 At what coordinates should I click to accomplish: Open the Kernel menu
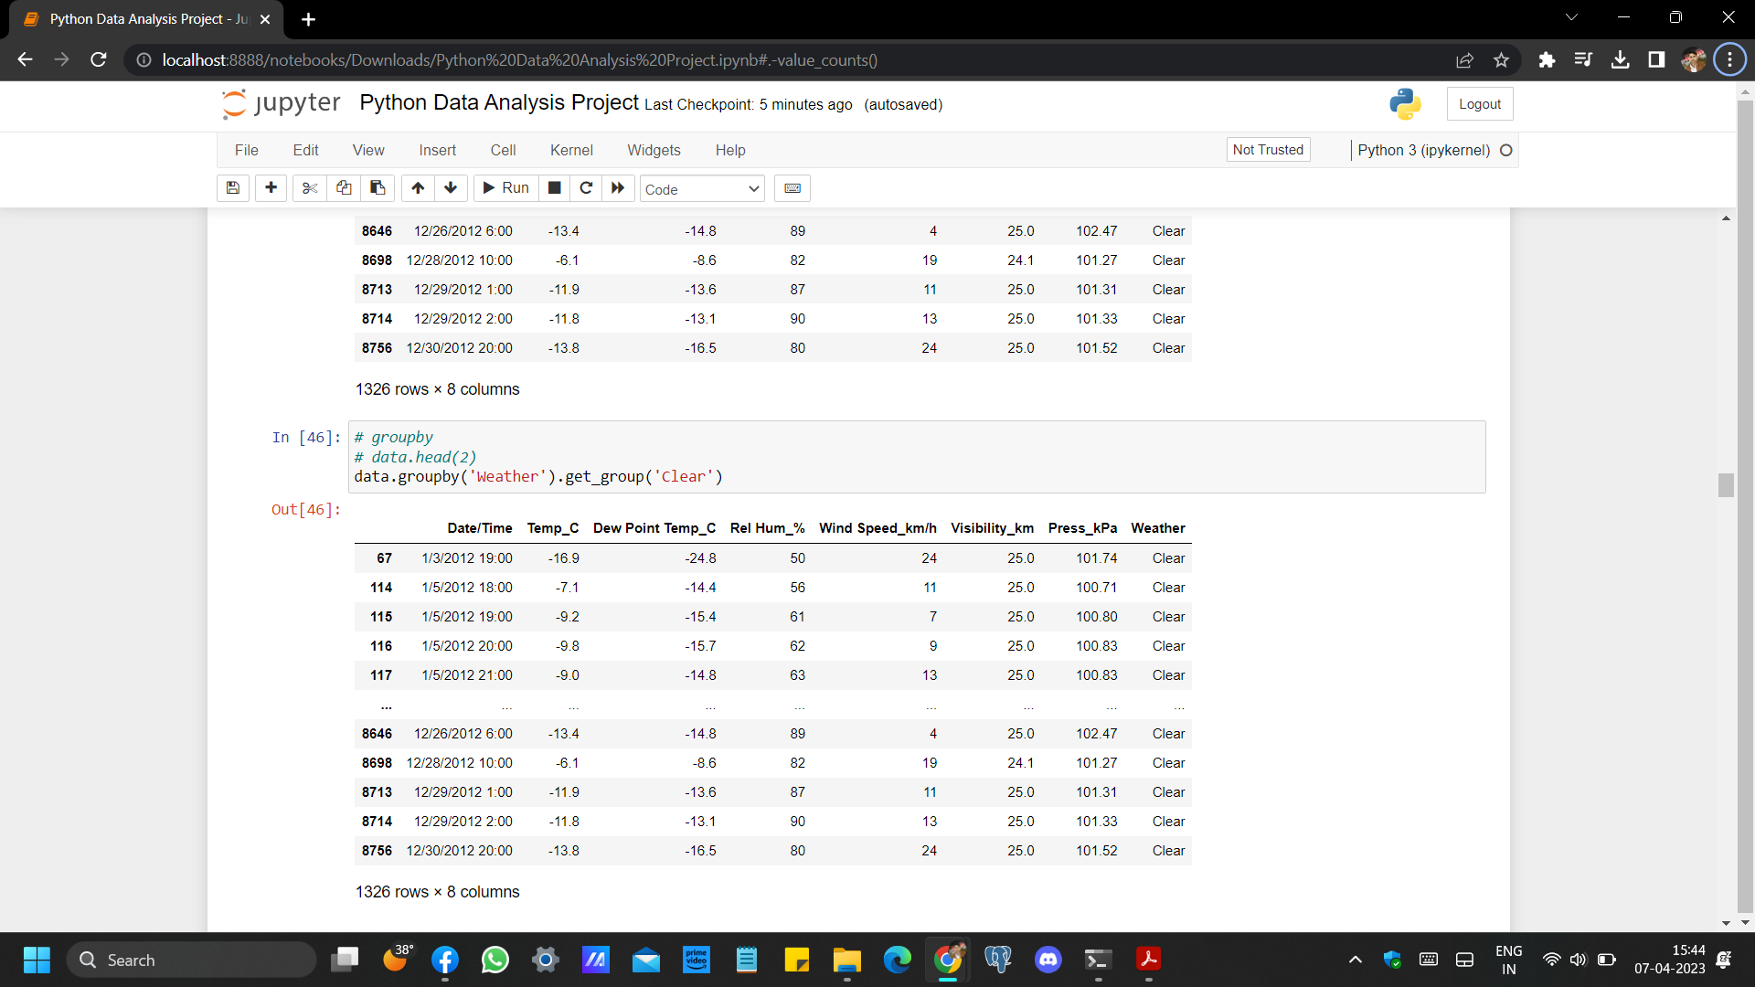click(571, 150)
